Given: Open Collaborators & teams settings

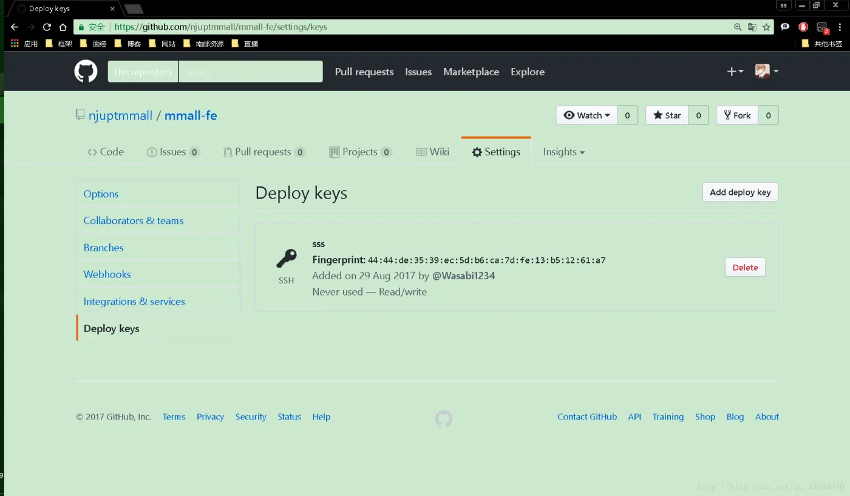Looking at the screenshot, I should click(134, 220).
